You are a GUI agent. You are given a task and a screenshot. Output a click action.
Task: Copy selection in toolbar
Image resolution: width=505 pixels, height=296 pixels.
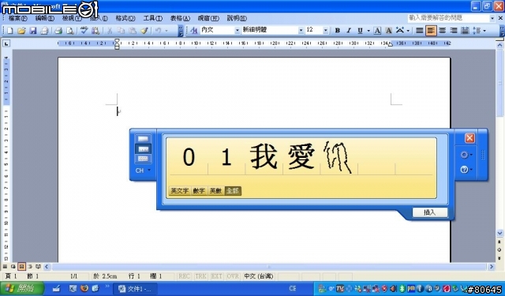(x=121, y=31)
